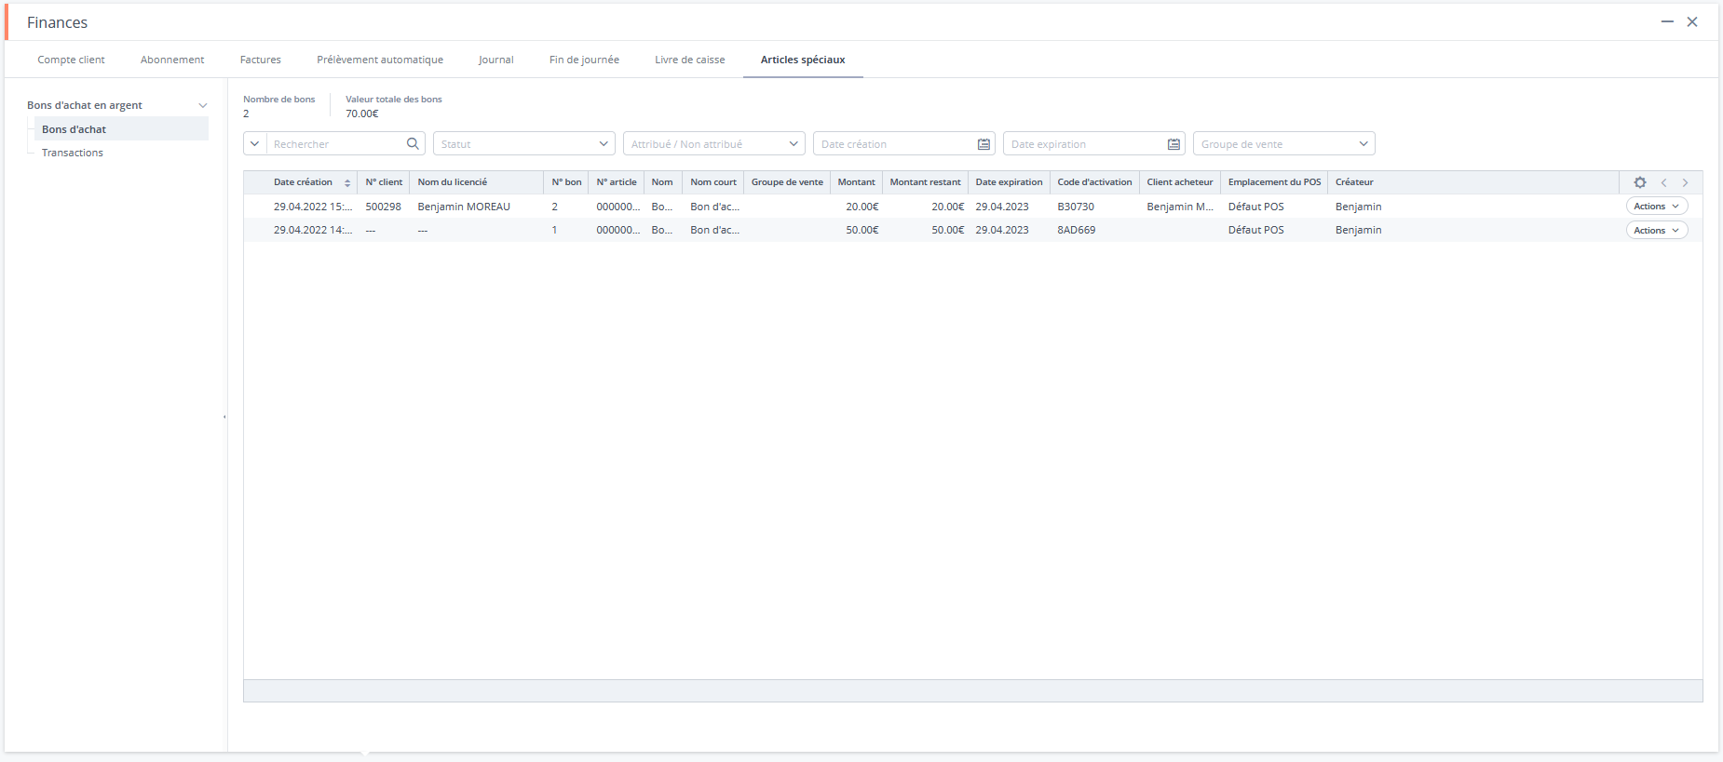Click the Montant restant column header
This screenshot has height=762, width=1723.
(925, 182)
